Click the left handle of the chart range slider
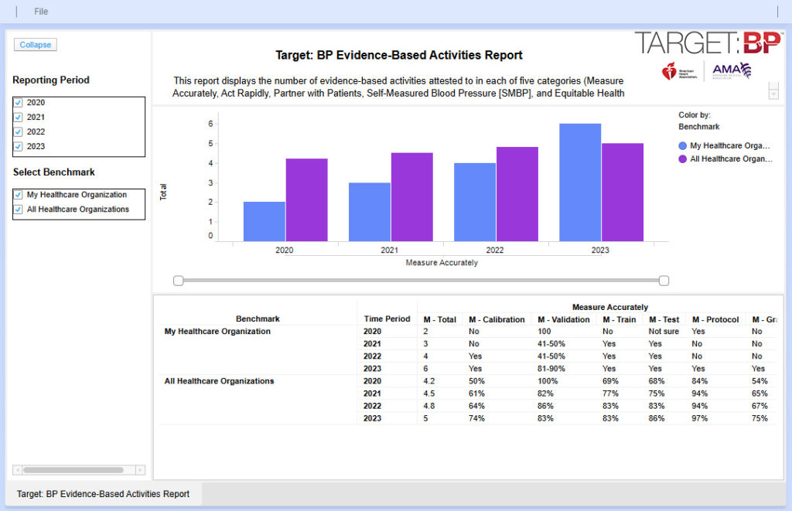Viewport: 792px width, 511px height. point(179,281)
